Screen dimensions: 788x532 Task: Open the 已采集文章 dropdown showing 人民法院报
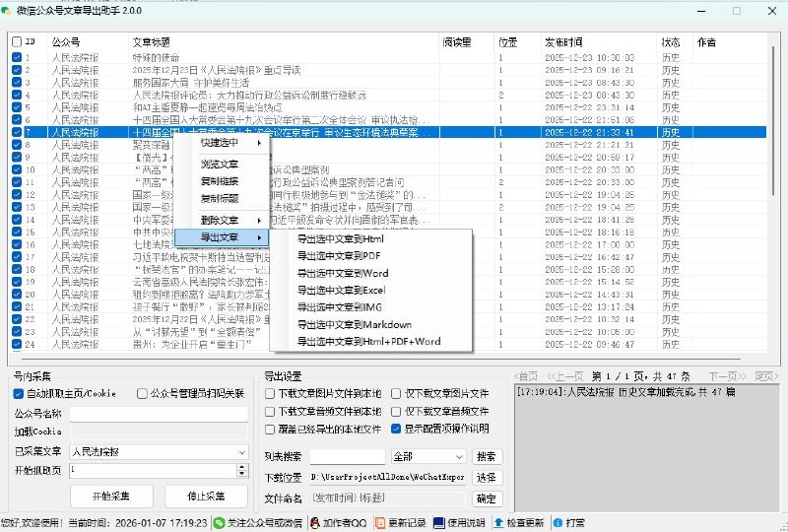159,452
